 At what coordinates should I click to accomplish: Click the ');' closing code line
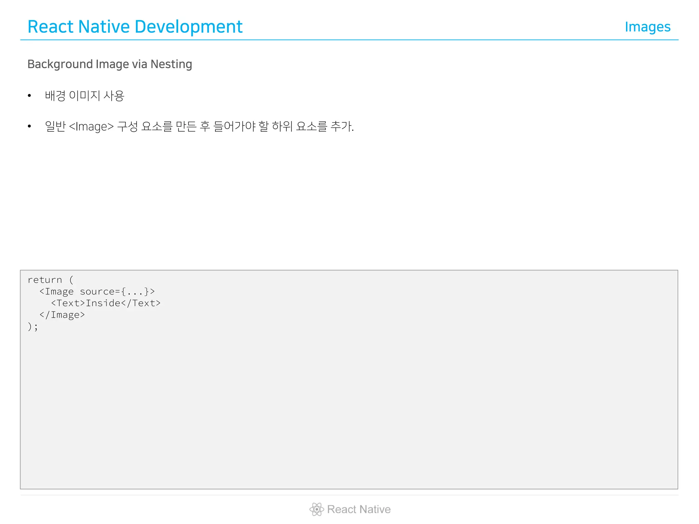click(x=33, y=326)
